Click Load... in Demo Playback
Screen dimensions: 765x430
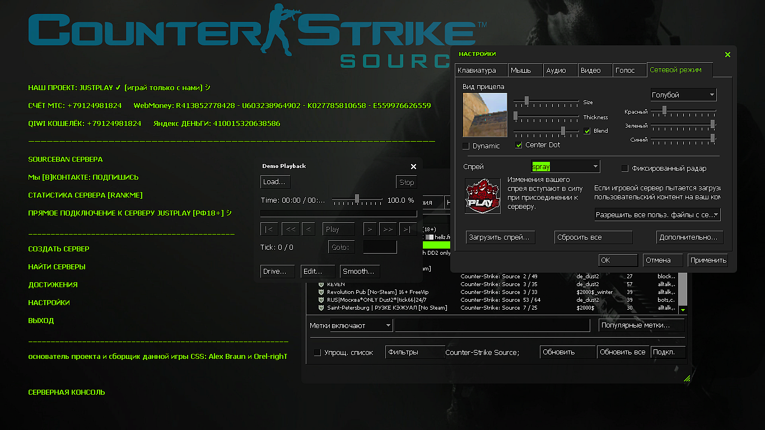tap(276, 182)
